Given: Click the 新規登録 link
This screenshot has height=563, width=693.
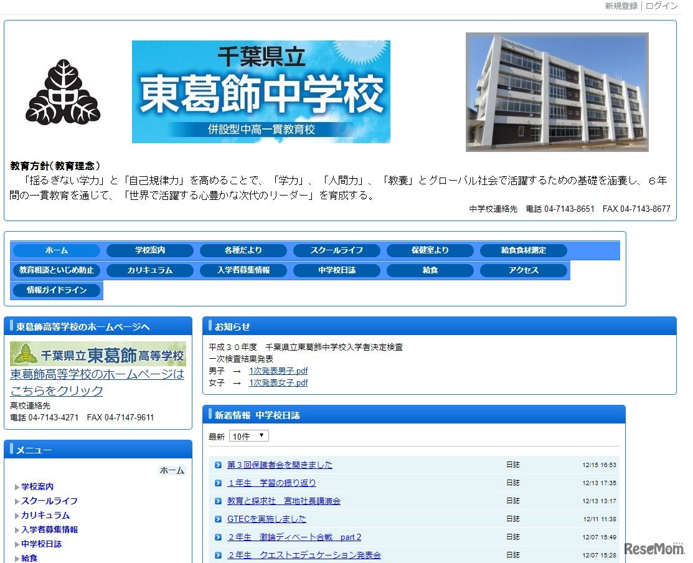Looking at the screenshot, I should (621, 6).
